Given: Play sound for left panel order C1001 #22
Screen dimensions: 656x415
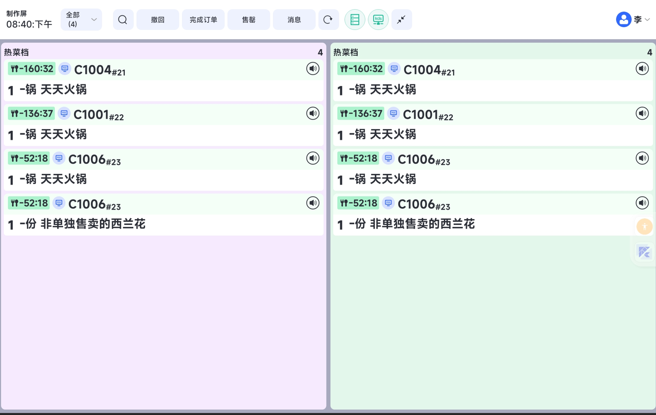Looking at the screenshot, I should (312, 113).
